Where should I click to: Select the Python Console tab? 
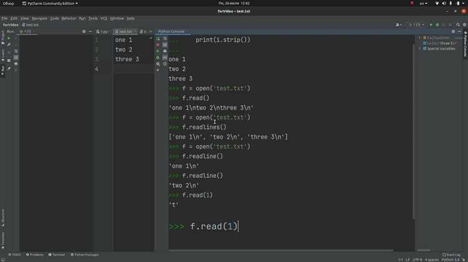tap(171, 31)
